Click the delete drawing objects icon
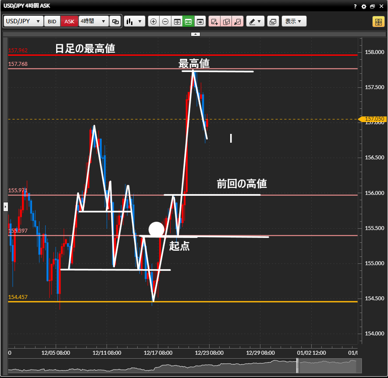This screenshot has width=388, height=378. click(238, 22)
